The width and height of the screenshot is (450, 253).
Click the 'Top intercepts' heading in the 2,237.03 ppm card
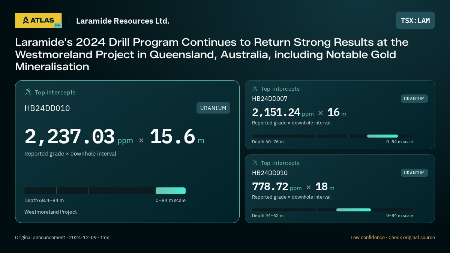click(55, 92)
